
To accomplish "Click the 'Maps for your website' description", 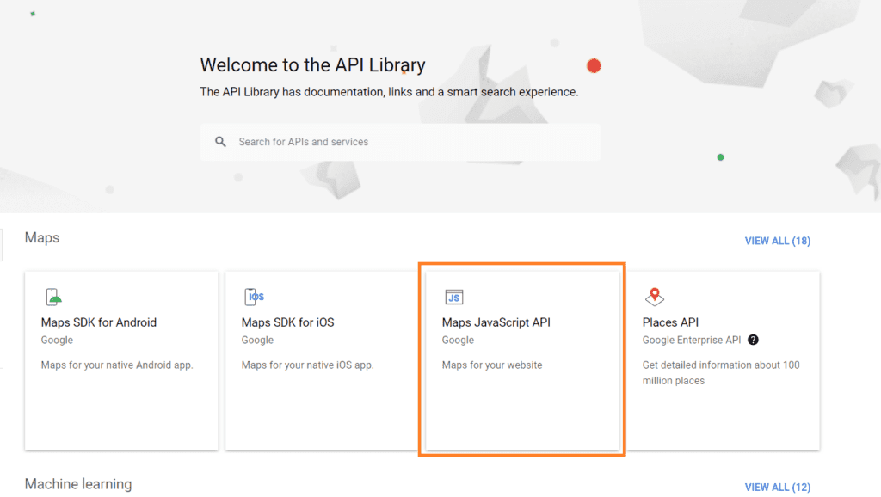I will pyautogui.click(x=492, y=365).
